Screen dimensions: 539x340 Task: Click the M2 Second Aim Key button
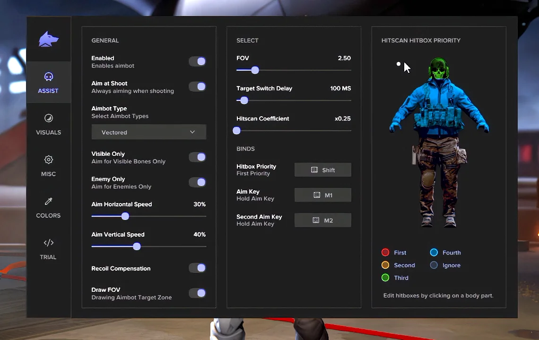click(x=323, y=220)
